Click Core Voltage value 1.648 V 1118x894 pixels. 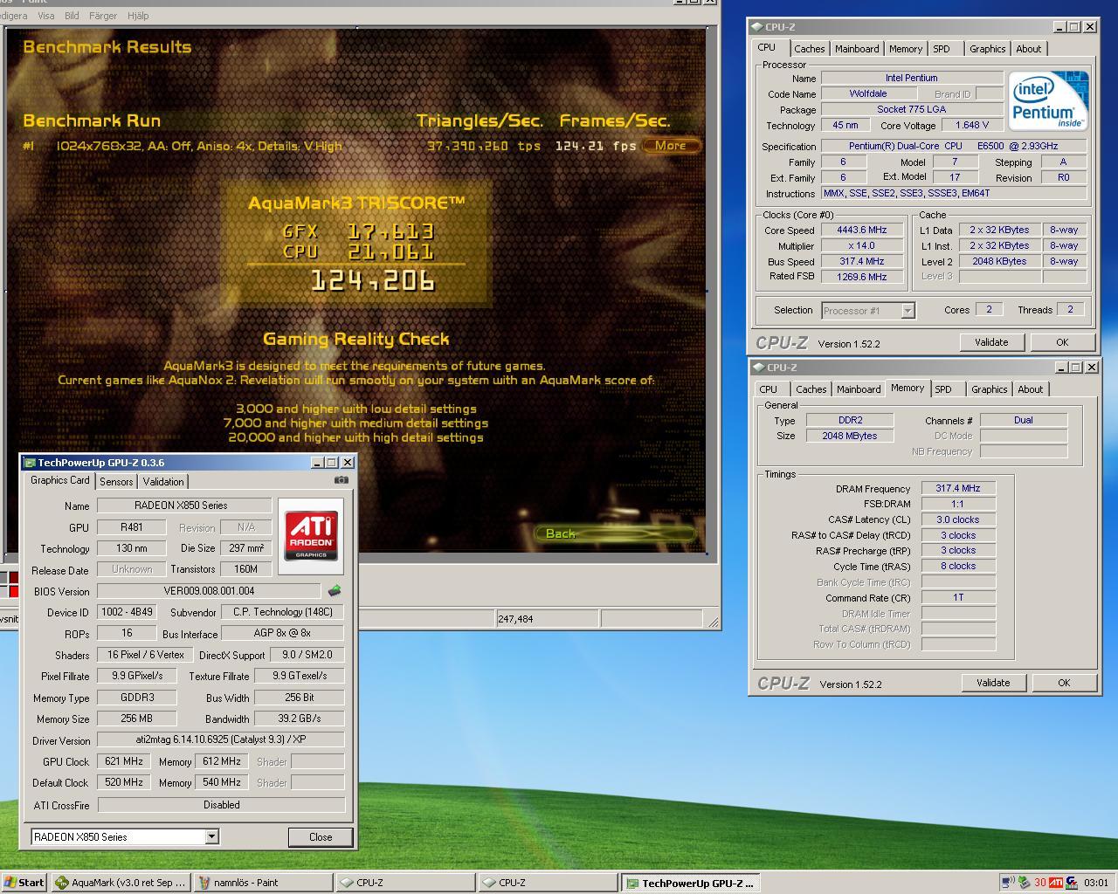(x=972, y=125)
